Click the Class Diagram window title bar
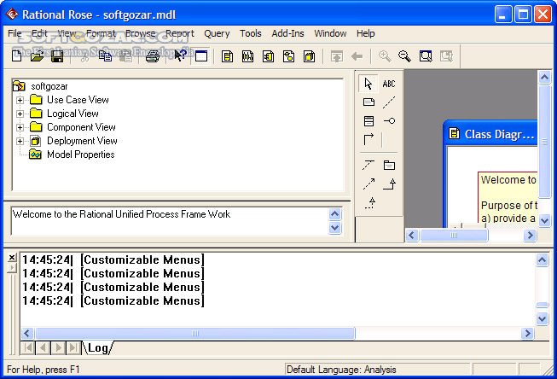The height and width of the screenshot is (379, 557). pos(490,134)
